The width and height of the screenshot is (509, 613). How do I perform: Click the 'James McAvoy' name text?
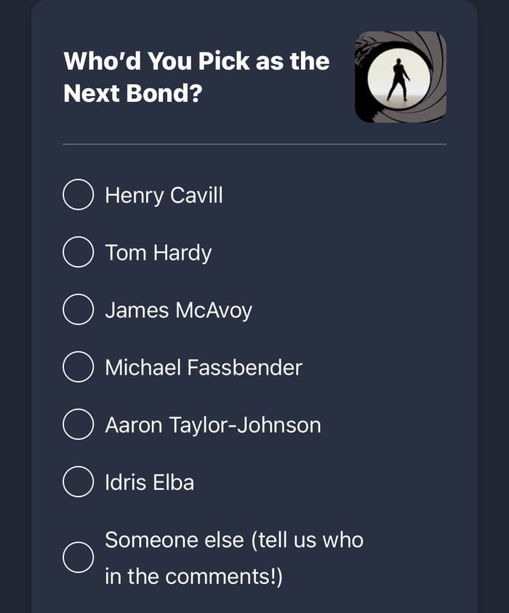(178, 310)
